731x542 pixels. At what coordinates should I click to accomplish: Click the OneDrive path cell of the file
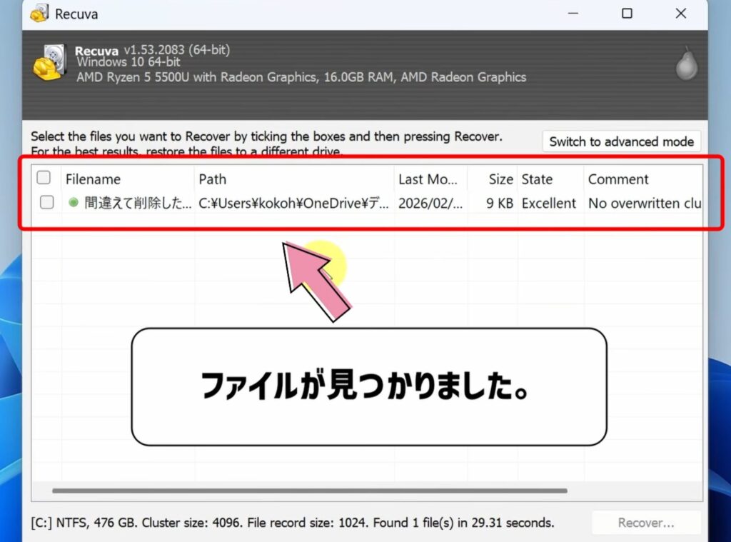click(x=293, y=203)
